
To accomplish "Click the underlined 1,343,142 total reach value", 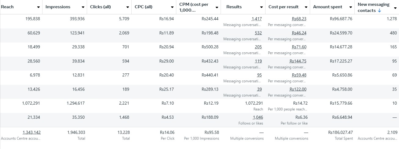I will (31, 132).
